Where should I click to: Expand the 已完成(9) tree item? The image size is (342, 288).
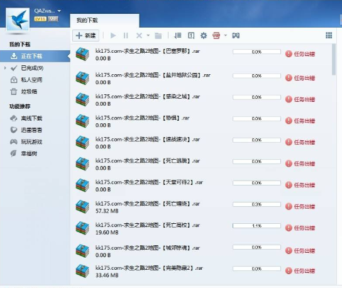click(x=5, y=68)
